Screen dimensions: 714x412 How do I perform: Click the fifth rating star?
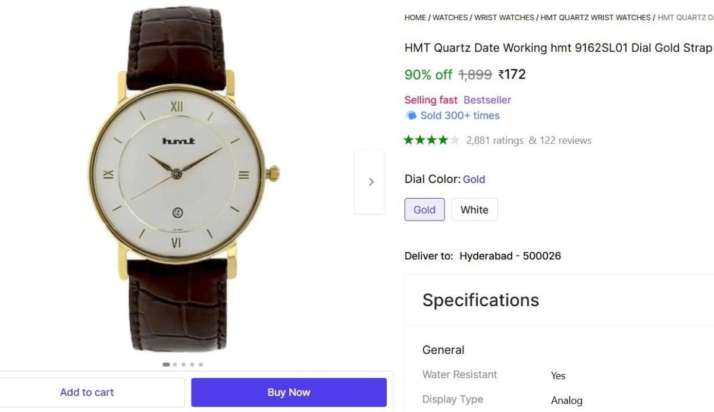click(x=453, y=140)
